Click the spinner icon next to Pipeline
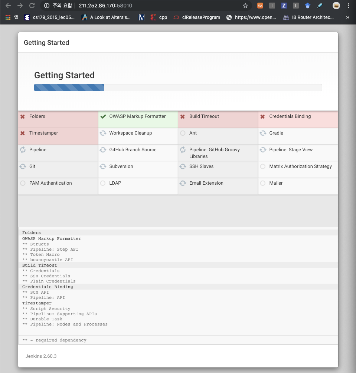The image size is (356, 373). 23,150
